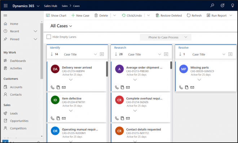
Task: Expand the Phone to Case Process dropdown
Action: coord(166,37)
